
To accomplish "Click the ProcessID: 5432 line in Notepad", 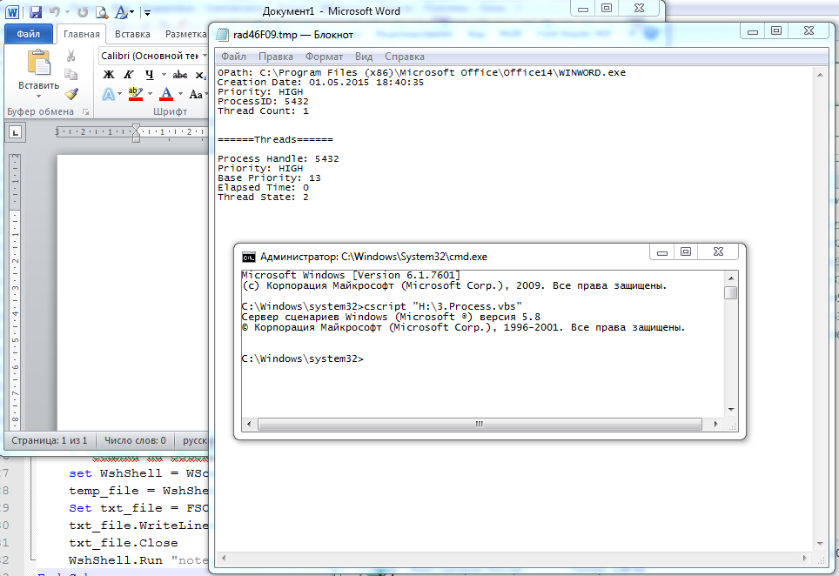I will tap(263, 102).
